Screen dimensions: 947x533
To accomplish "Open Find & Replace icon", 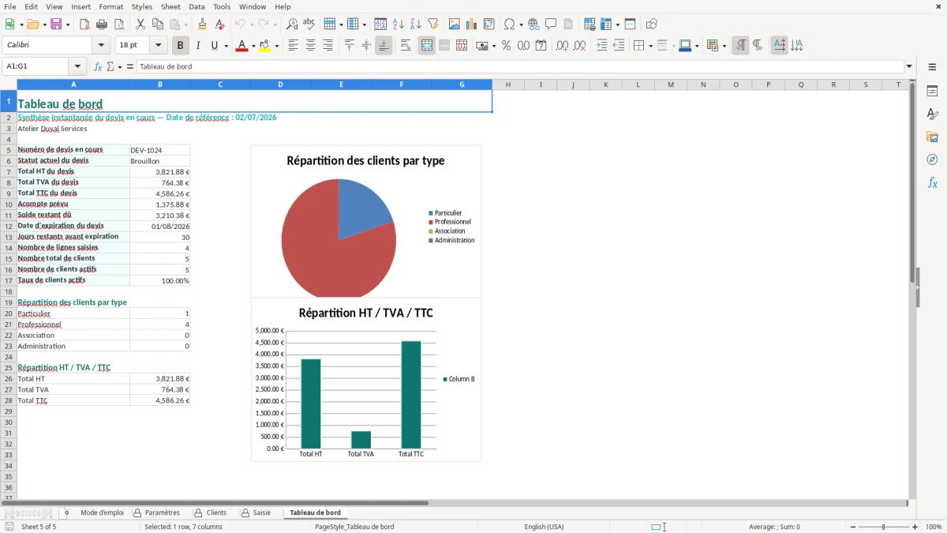I will point(292,24).
